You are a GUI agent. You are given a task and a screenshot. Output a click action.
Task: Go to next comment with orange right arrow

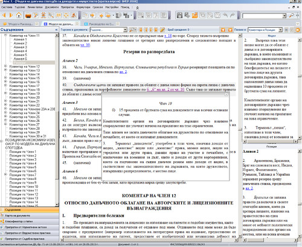point(230,30)
